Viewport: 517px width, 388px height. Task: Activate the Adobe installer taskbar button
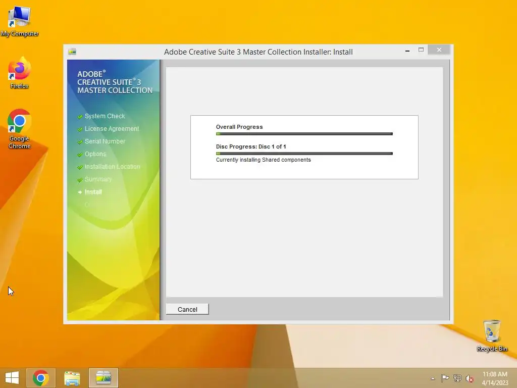[103, 378]
